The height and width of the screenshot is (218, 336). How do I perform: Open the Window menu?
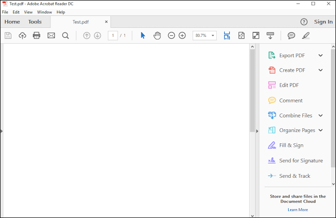[x=44, y=12]
